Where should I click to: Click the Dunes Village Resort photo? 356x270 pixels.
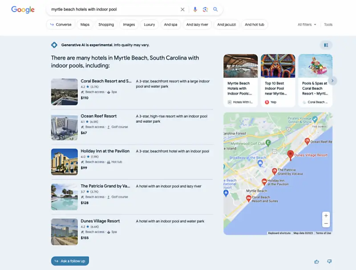[64, 232]
